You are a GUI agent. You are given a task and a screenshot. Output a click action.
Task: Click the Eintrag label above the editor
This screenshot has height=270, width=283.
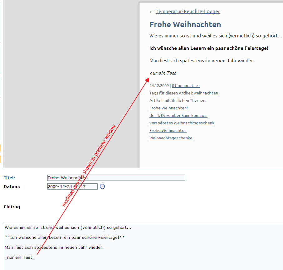pyautogui.click(x=12, y=207)
